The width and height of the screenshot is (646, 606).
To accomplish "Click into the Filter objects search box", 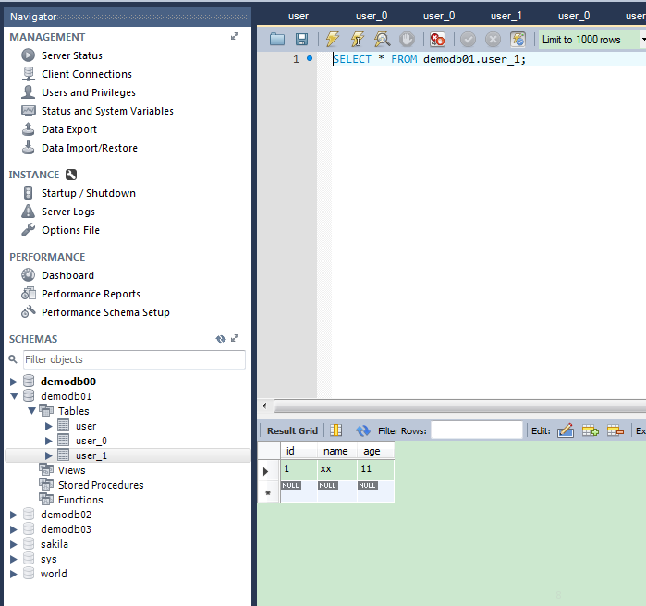I will [x=134, y=359].
